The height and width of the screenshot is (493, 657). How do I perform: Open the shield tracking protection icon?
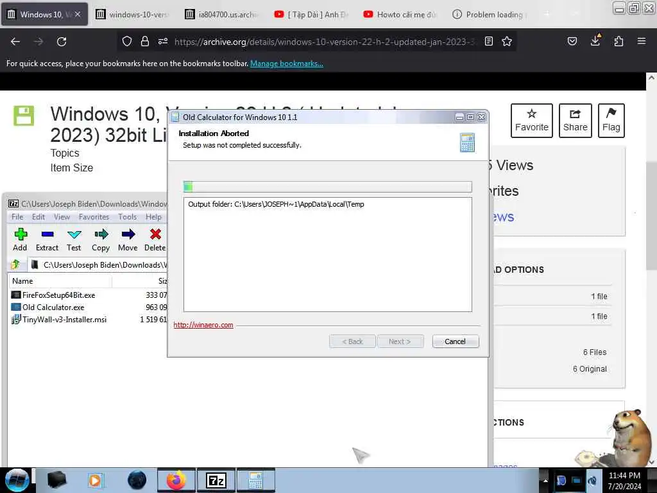click(127, 41)
